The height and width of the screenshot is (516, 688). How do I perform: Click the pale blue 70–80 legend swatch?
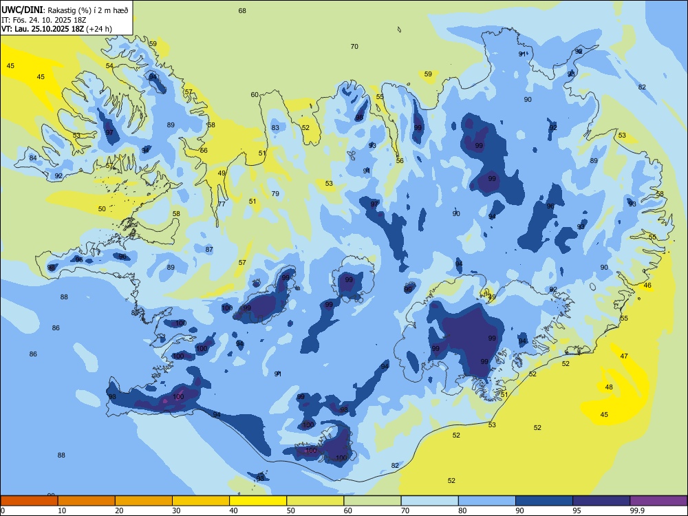[x=429, y=501]
